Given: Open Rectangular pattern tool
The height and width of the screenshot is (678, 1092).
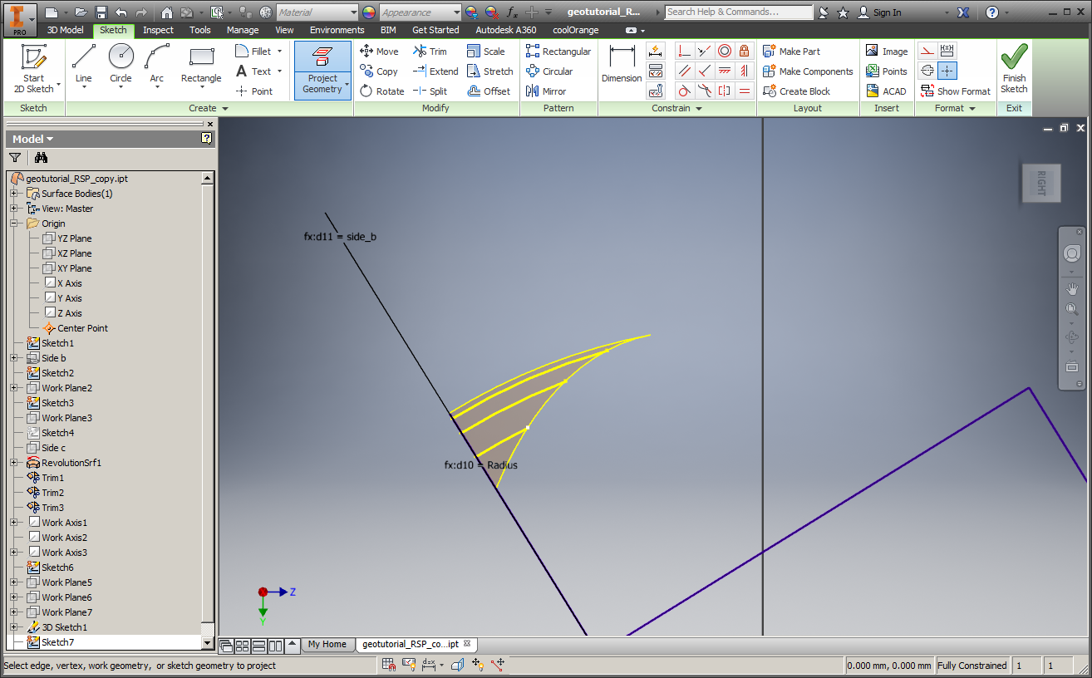Looking at the screenshot, I should click(x=558, y=52).
